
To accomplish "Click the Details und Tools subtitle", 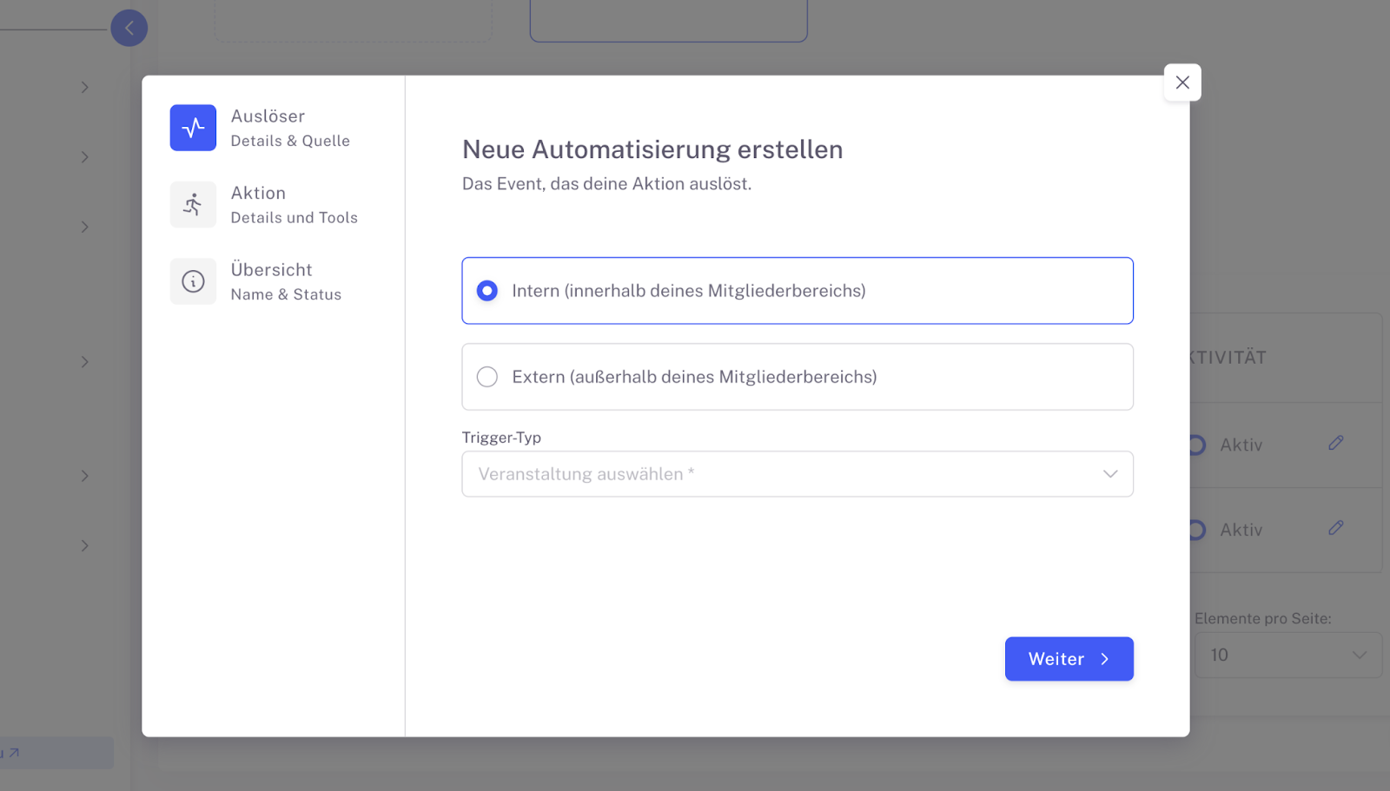I will [295, 218].
